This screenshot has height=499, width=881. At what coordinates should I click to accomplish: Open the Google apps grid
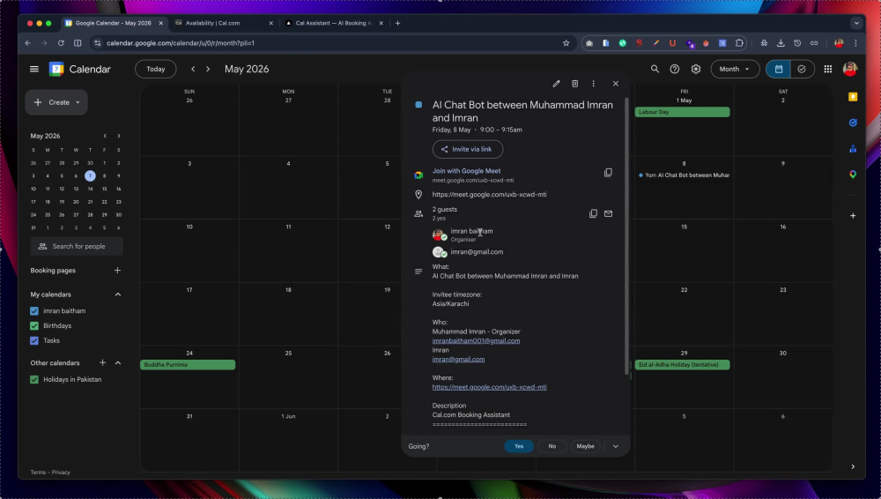click(827, 69)
